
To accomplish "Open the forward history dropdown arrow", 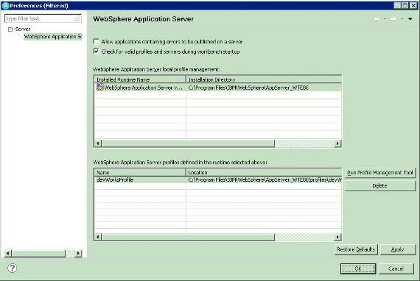I will [x=402, y=19].
